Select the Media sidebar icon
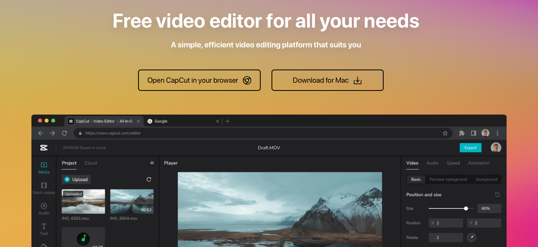 [44, 168]
